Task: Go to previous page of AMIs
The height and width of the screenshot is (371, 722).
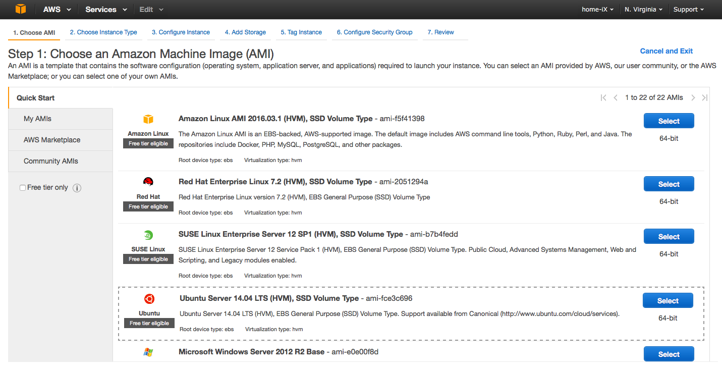Action: coord(616,98)
